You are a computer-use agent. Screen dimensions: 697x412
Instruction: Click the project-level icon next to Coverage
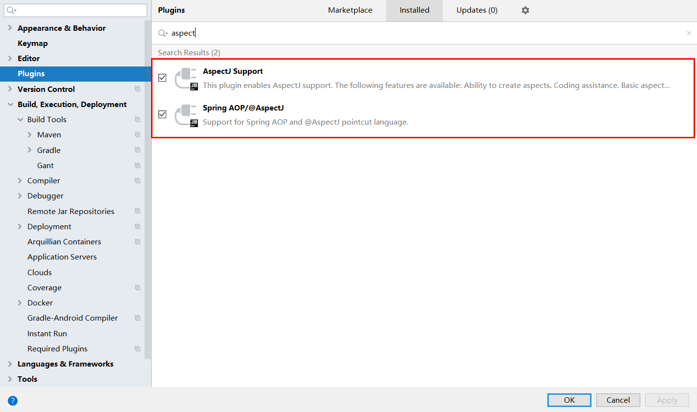[137, 288]
